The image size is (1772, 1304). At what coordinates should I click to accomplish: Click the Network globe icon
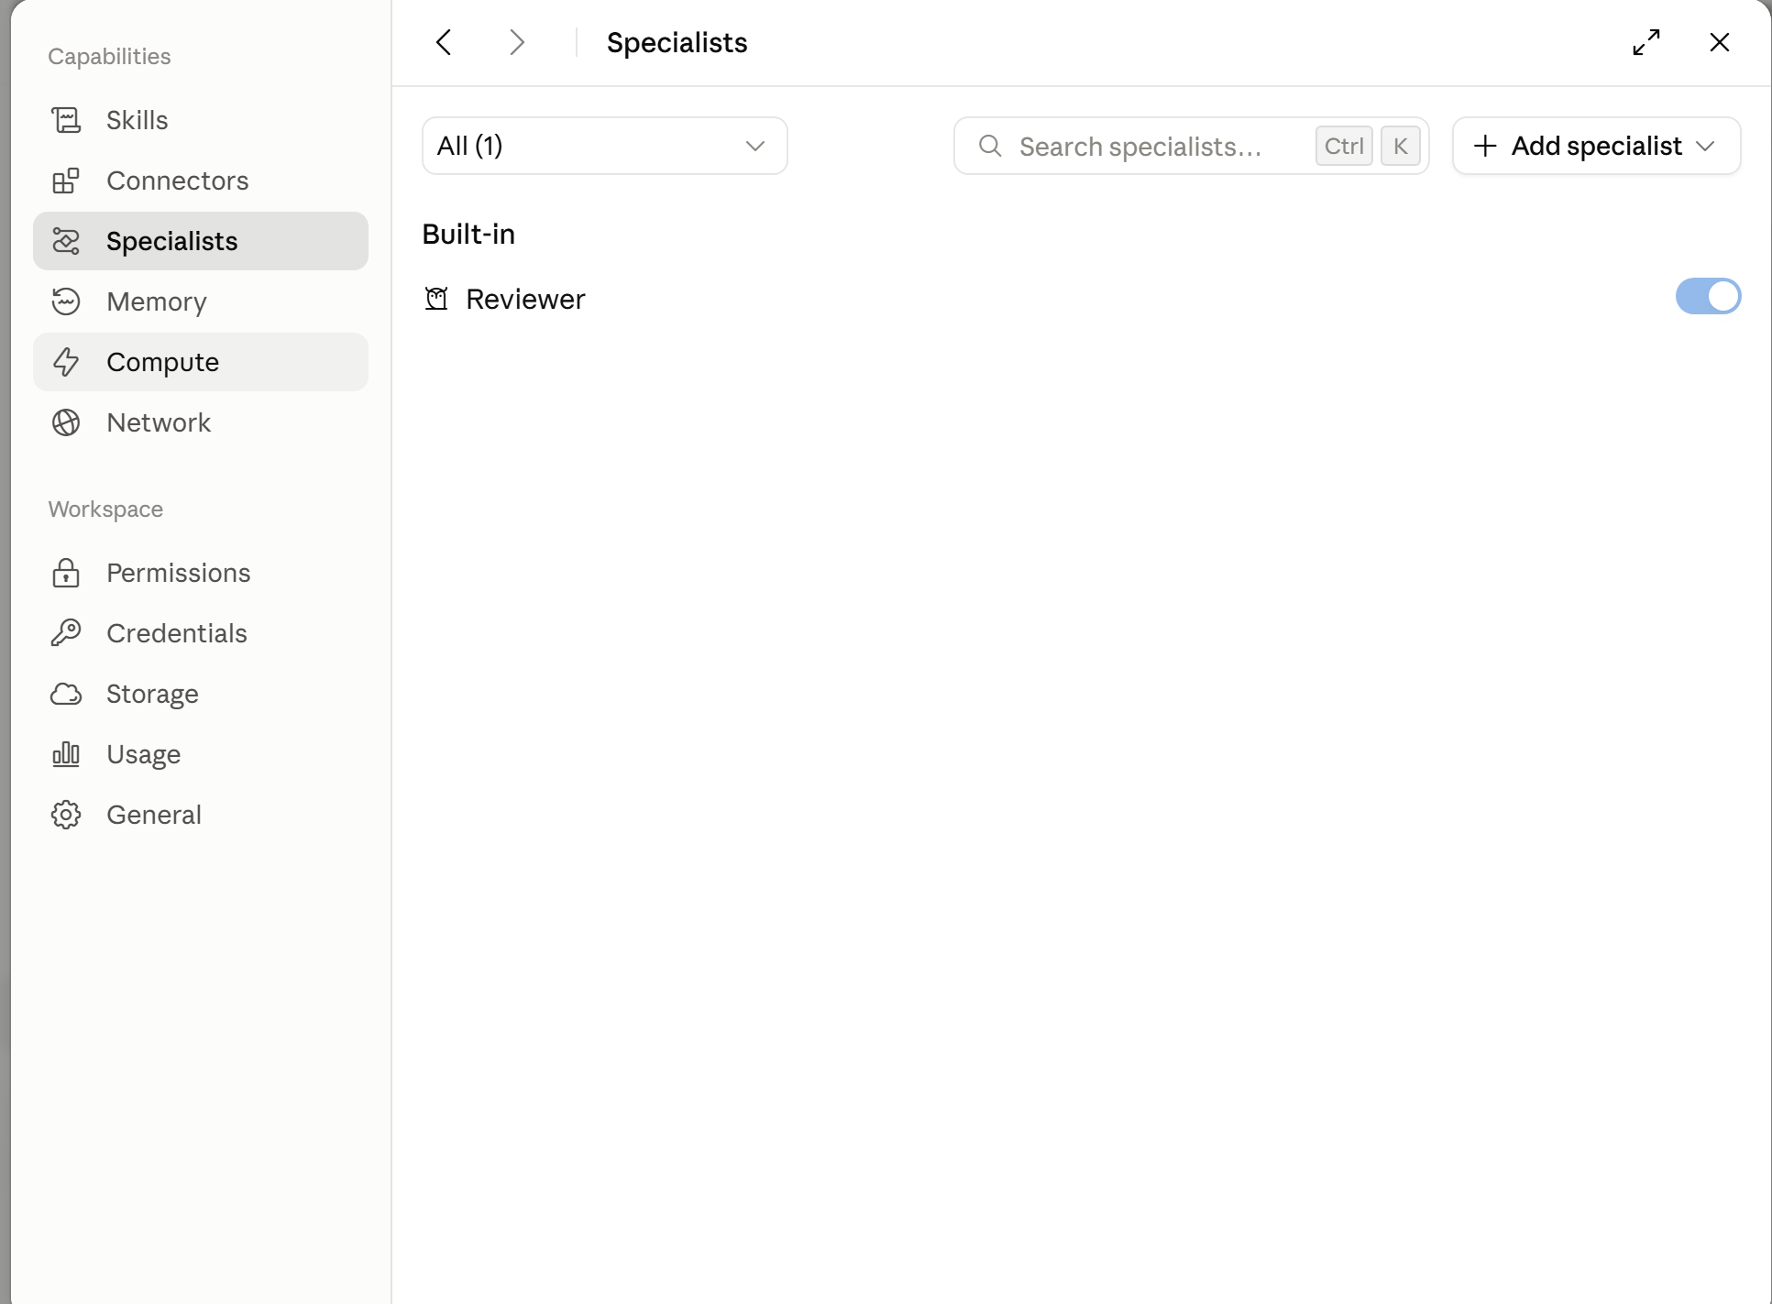(66, 422)
